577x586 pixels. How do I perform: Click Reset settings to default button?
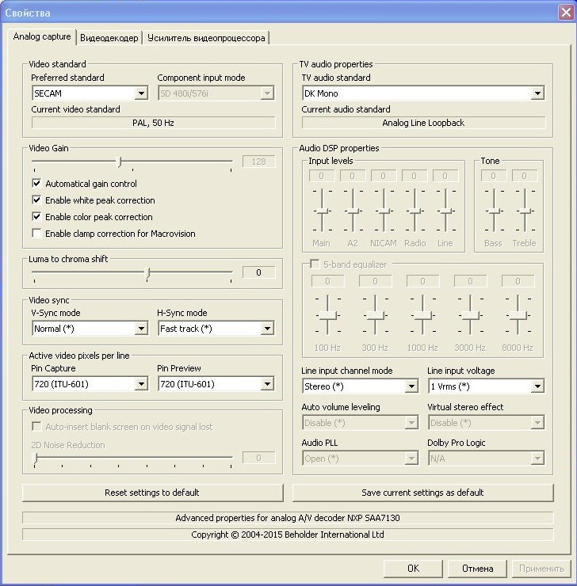[152, 493]
